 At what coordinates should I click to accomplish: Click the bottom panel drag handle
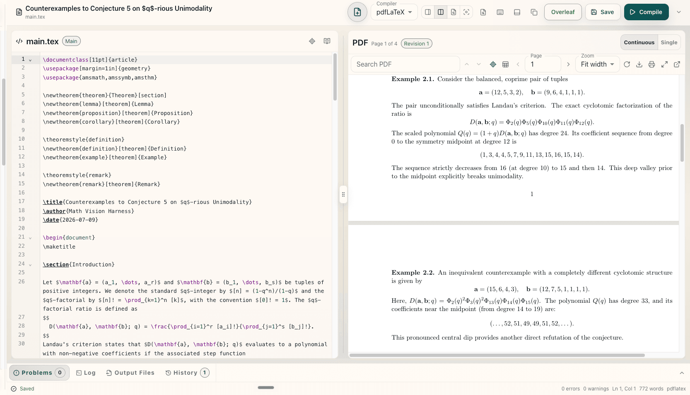tap(266, 388)
